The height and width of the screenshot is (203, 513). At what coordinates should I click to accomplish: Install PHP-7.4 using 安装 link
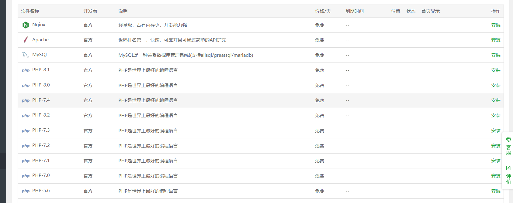496,100
